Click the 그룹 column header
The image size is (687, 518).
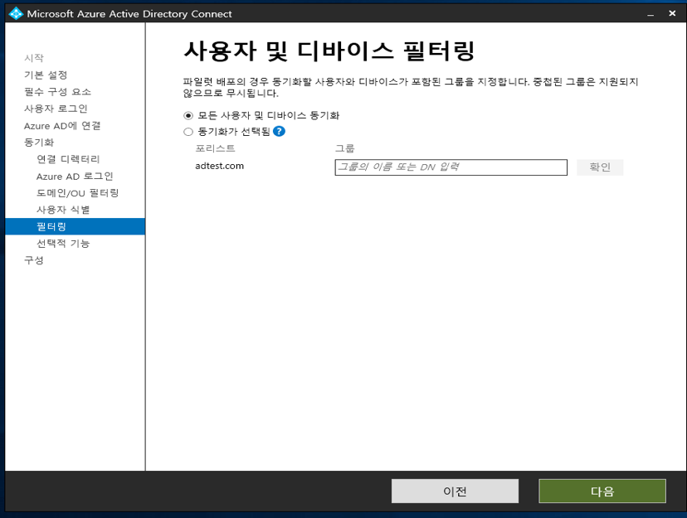(345, 148)
